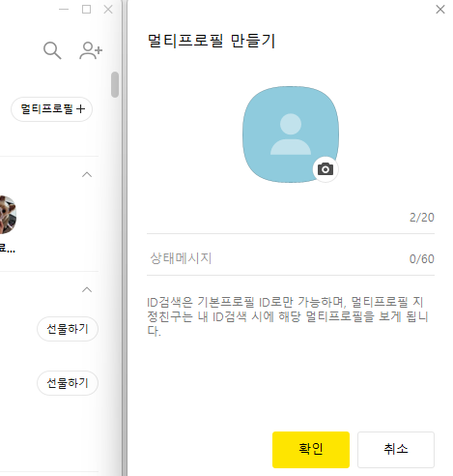Close the 멀티프로필 만들기 dialog

coord(440,10)
